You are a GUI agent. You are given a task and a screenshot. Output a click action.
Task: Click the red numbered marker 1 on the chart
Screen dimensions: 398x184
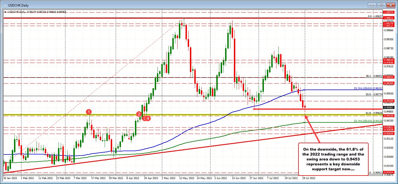click(x=89, y=112)
